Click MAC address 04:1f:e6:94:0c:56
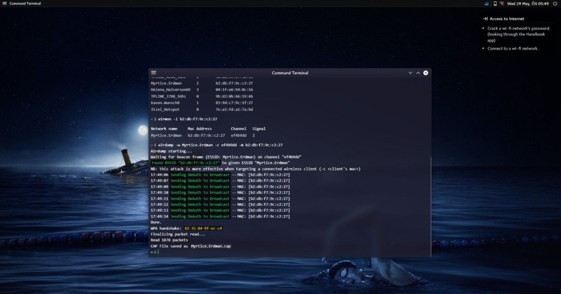The height and width of the screenshot is (294, 561). [234, 90]
